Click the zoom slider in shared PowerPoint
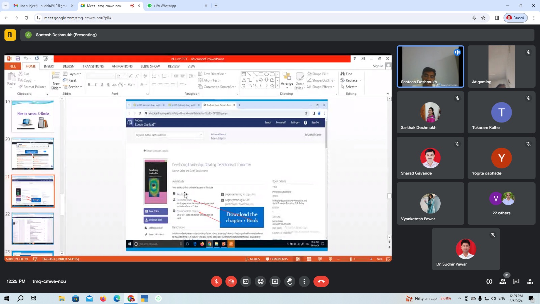Image resolution: width=540 pixels, height=304 pixels. pos(351,259)
